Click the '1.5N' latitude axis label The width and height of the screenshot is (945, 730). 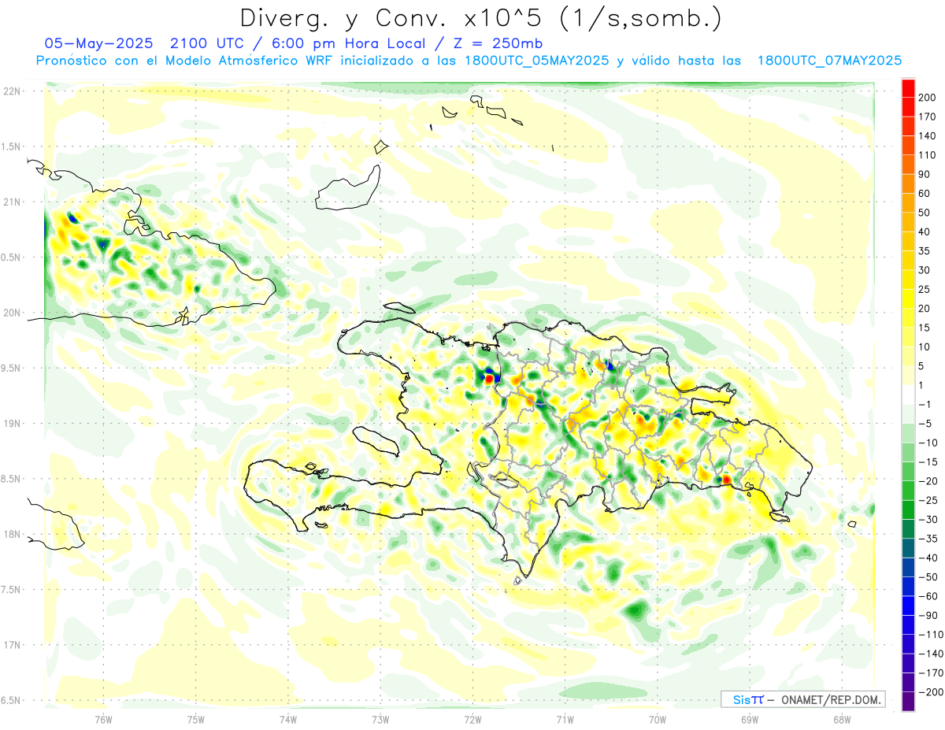[11, 146]
